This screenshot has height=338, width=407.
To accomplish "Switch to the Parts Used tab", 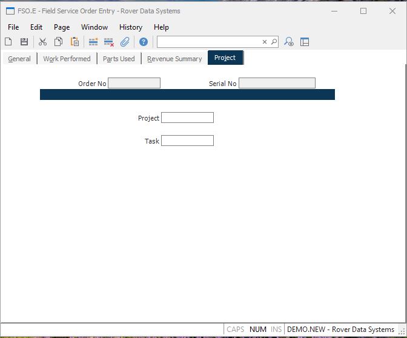I will tap(119, 59).
